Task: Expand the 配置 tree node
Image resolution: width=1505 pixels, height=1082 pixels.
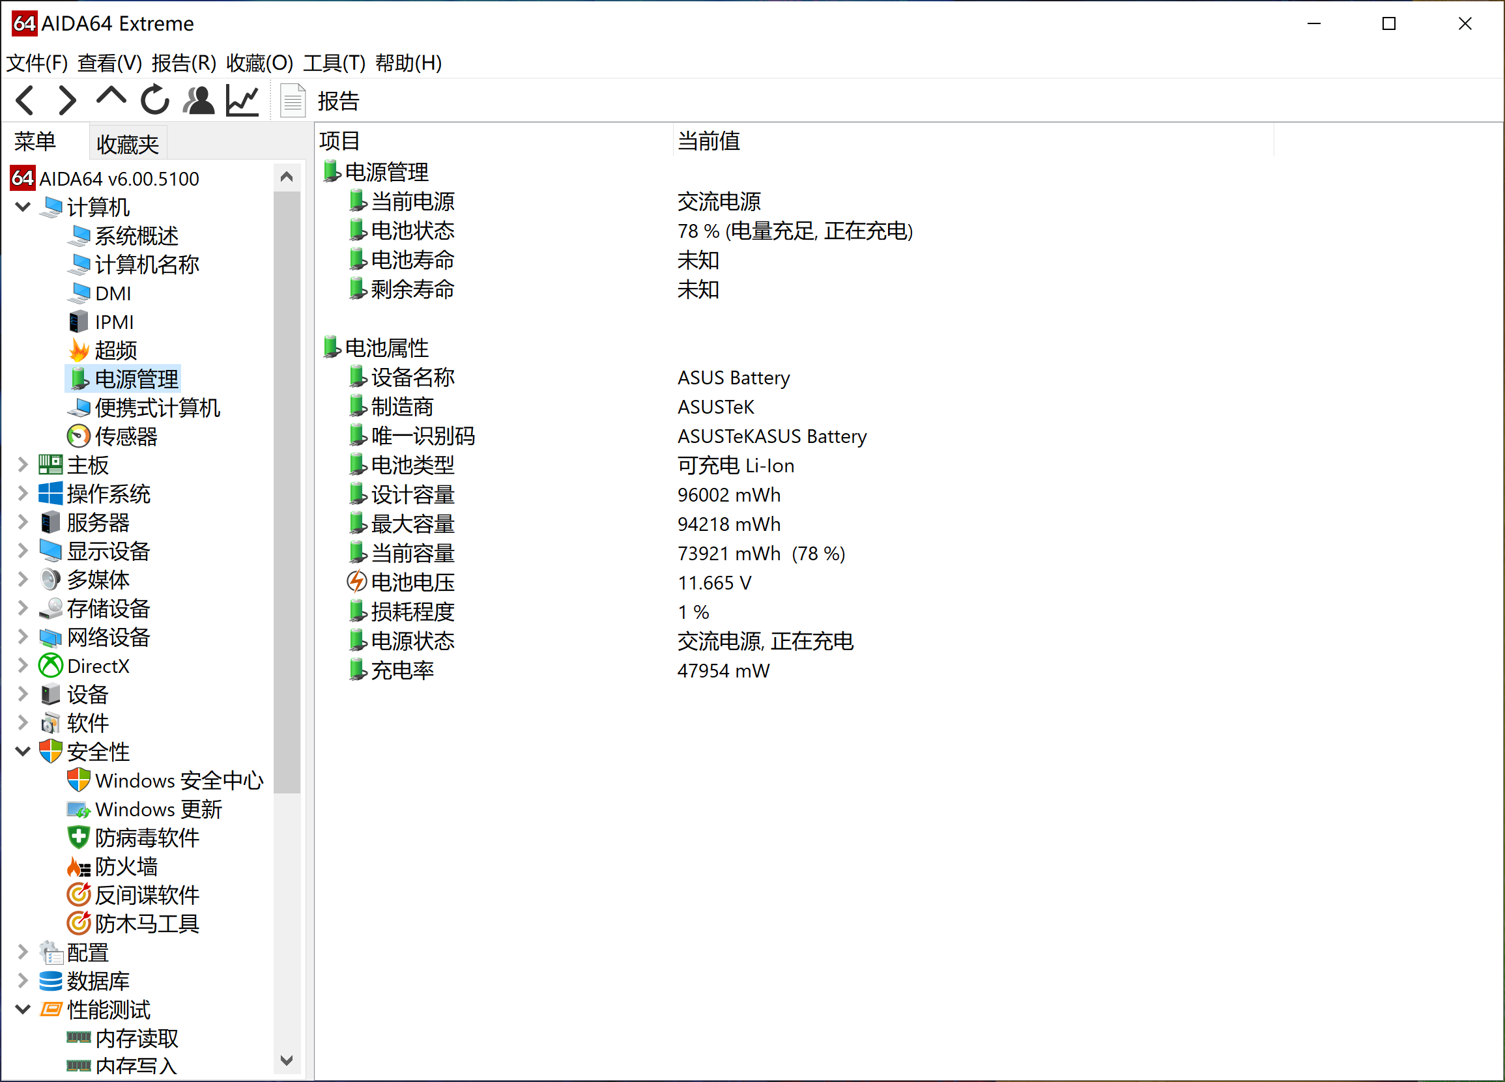Action: [x=23, y=952]
